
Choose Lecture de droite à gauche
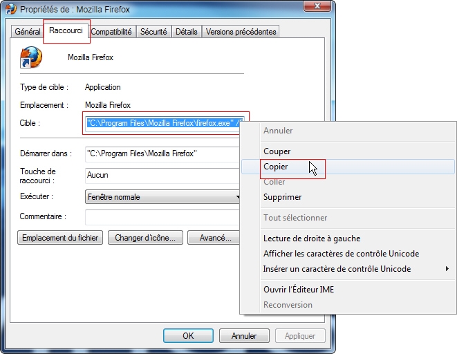pyautogui.click(x=348, y=239)
